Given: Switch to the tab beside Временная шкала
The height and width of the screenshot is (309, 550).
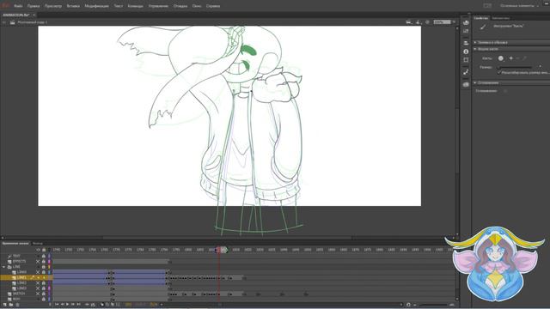Looking at the screenshot, I should click(x=38, y=243).
